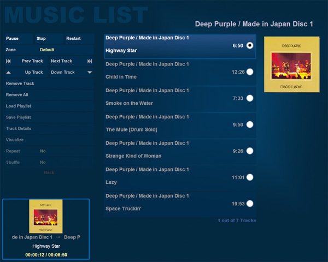The width and height of the screenshot is (328, 262).
Task: Open the Load Playlist option
Action: (x=49, y=106)
